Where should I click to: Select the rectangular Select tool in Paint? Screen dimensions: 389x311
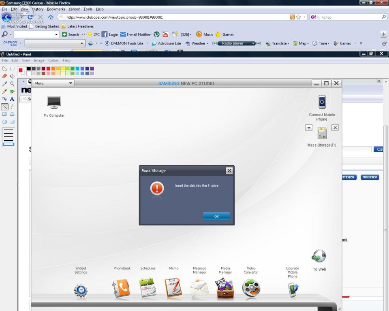(12, 69)
